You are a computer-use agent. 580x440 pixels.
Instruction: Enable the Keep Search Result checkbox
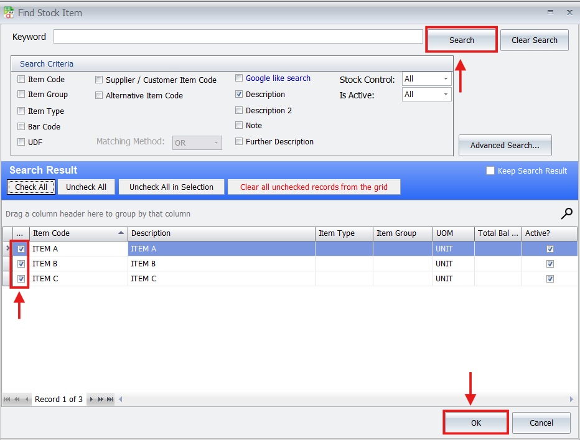[490, 171]
